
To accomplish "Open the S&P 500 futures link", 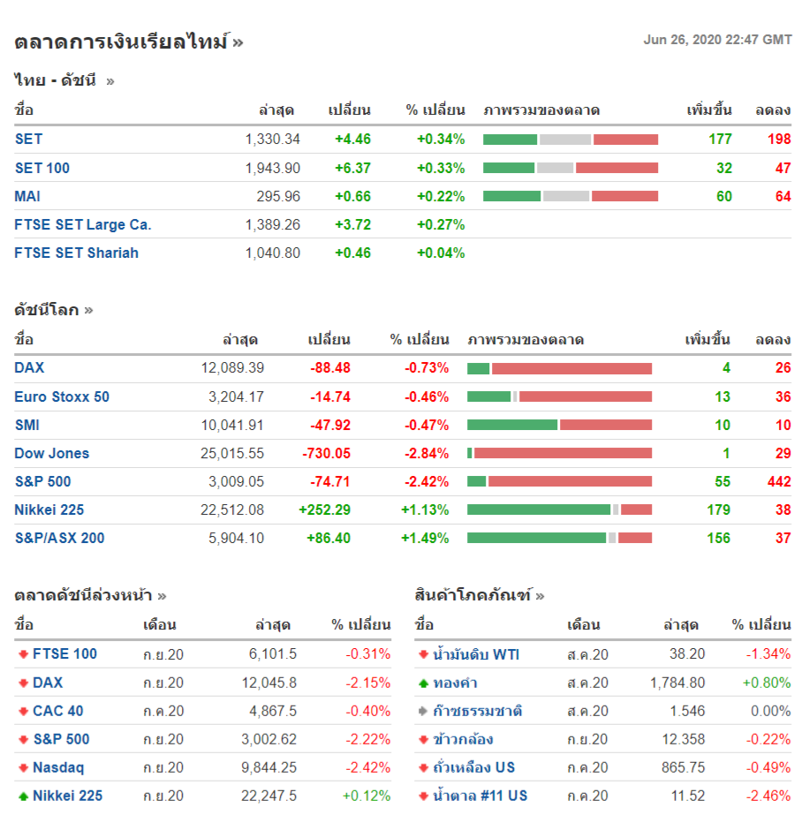I will [62, 739].
